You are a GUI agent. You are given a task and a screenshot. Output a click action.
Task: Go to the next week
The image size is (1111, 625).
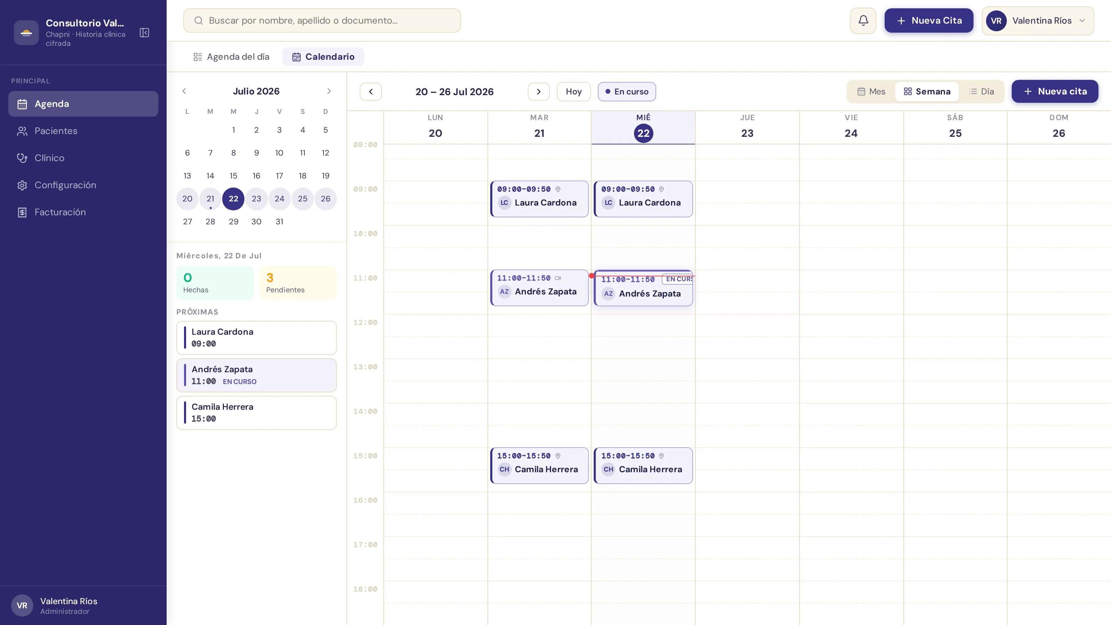[x=539, y=91]
